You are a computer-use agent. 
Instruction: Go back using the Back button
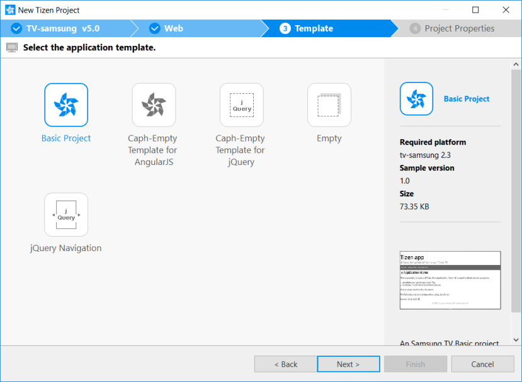coord(285,364)
